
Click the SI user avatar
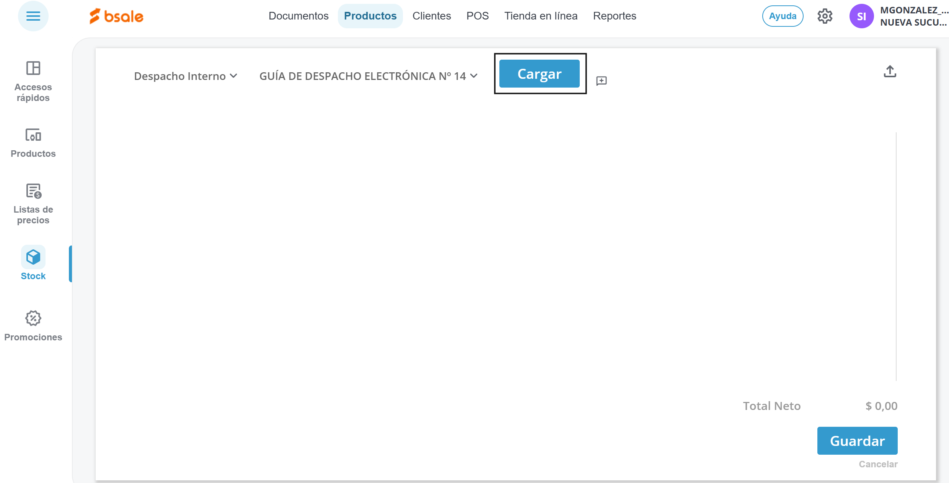(861, 16)
